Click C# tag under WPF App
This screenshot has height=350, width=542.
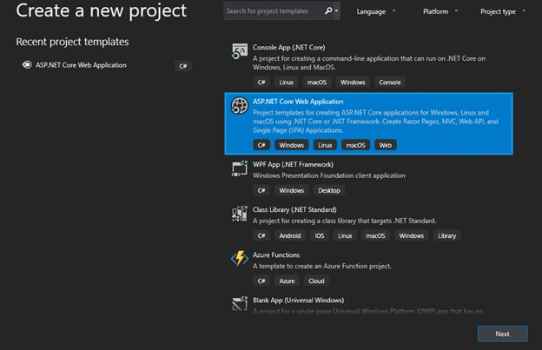261,190
